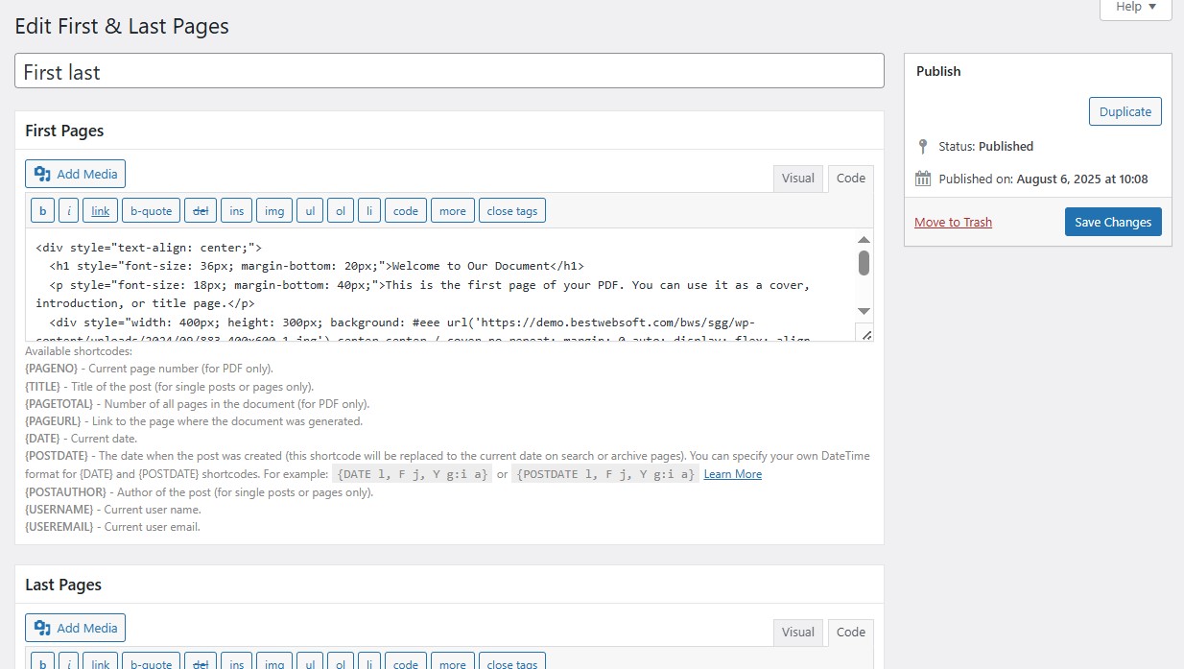This screenshot has width=1184, height=669.
Task: Switch Last Pages editor to Code tab
Action: [851, 632]
